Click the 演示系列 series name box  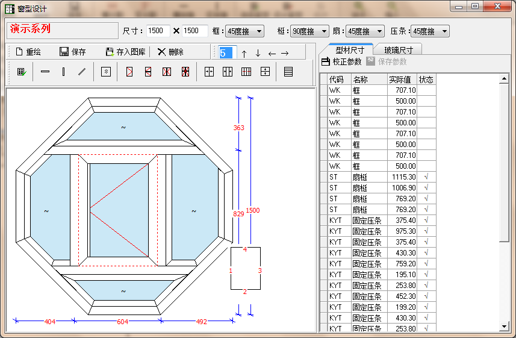click(x=63, y=31)
